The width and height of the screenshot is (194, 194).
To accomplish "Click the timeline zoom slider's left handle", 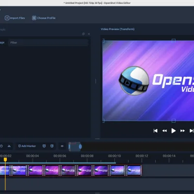I will 69,146.
